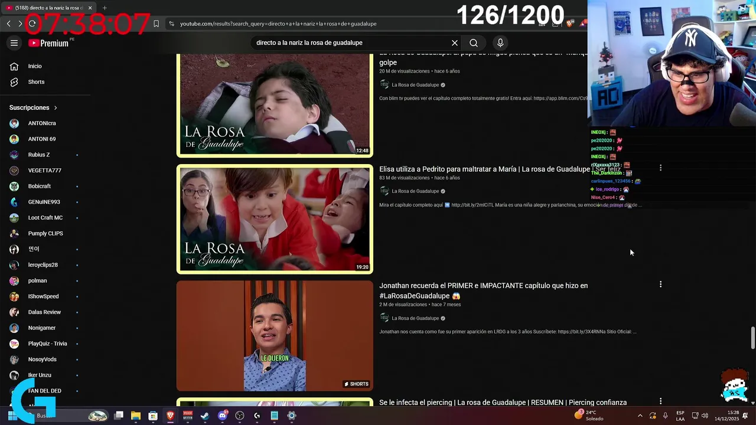Open Dalas Review in subscriptions
The width and height of the screenshot is (756, 425).
click(45, 312)
